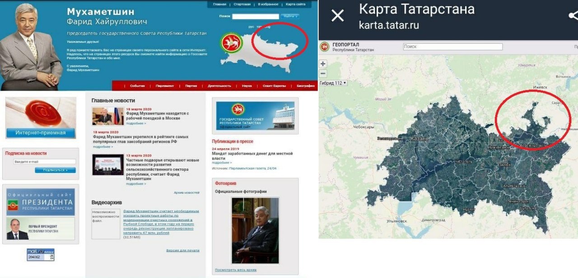Viewport: 578px width, 278px height.
Task: Zoom in the map with plus button
Action: click(323, 64)
